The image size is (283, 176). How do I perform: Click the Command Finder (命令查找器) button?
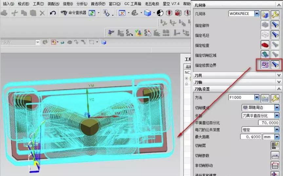point(73,13)
